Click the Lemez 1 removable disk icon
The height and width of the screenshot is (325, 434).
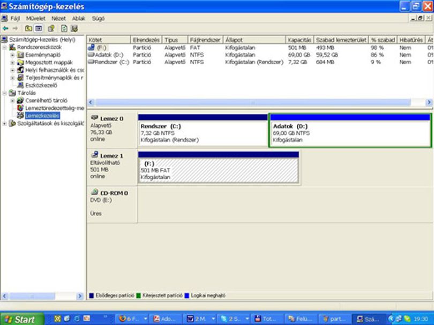tap(95, 155)
